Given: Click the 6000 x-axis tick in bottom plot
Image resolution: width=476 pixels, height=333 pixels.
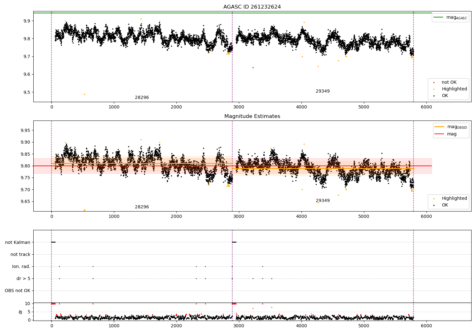Looking at the screenshot, I should (x=426, y=326).
